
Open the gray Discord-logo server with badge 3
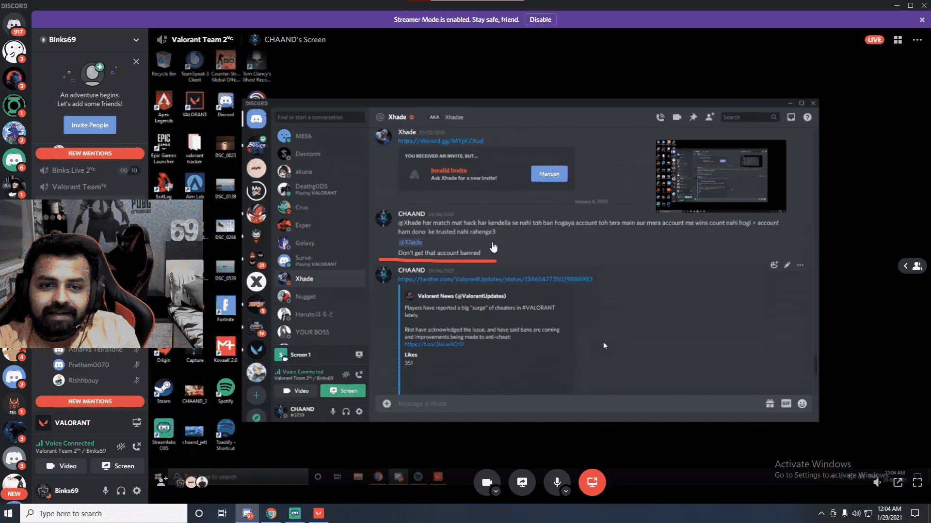[x=14, y=458]
